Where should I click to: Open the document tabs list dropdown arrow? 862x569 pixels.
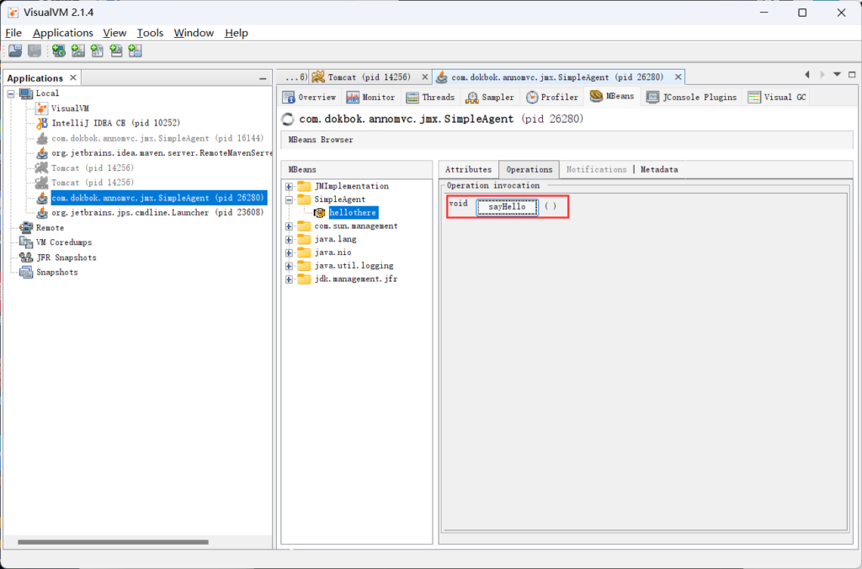pyautogui.click(x=837, y=75)
